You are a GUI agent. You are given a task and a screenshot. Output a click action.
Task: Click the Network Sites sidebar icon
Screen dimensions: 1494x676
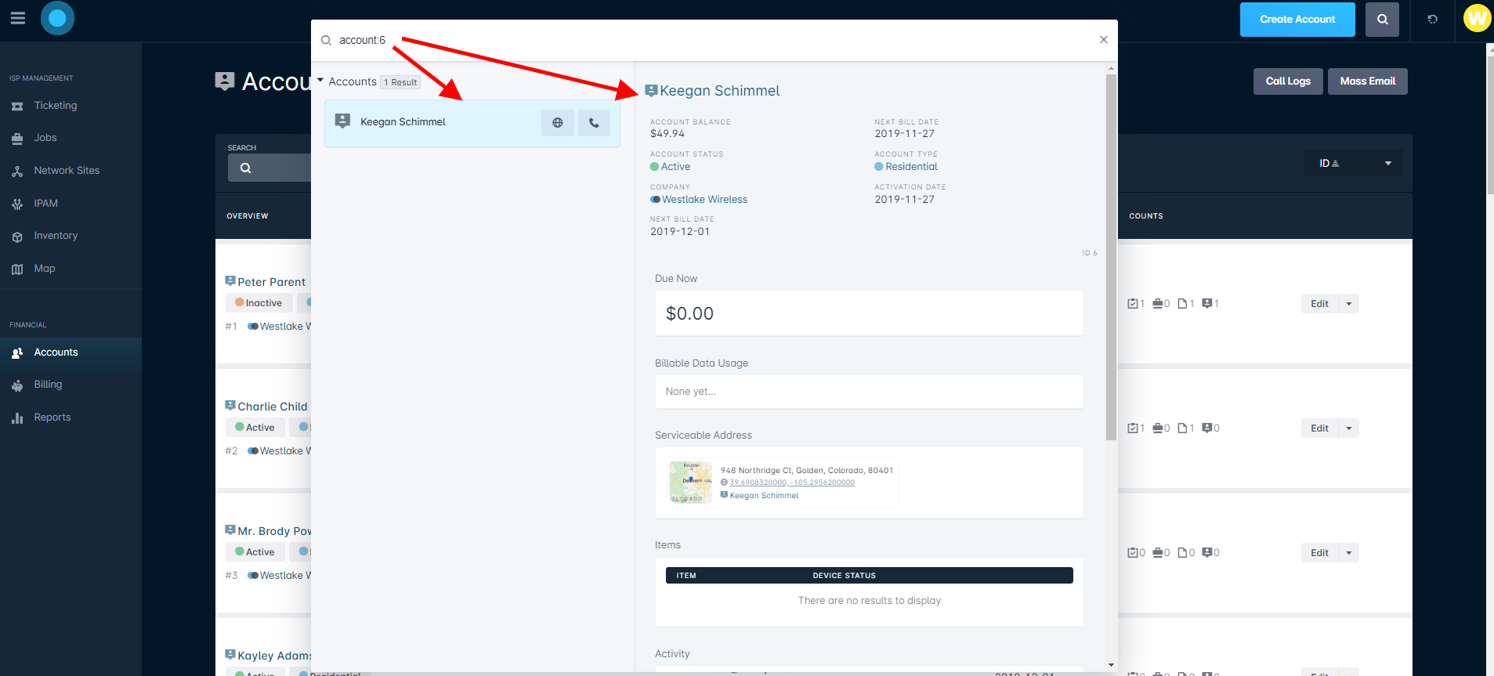[x=17, y=171]
